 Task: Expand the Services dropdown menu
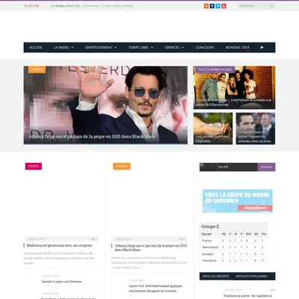tap(174, 47)
